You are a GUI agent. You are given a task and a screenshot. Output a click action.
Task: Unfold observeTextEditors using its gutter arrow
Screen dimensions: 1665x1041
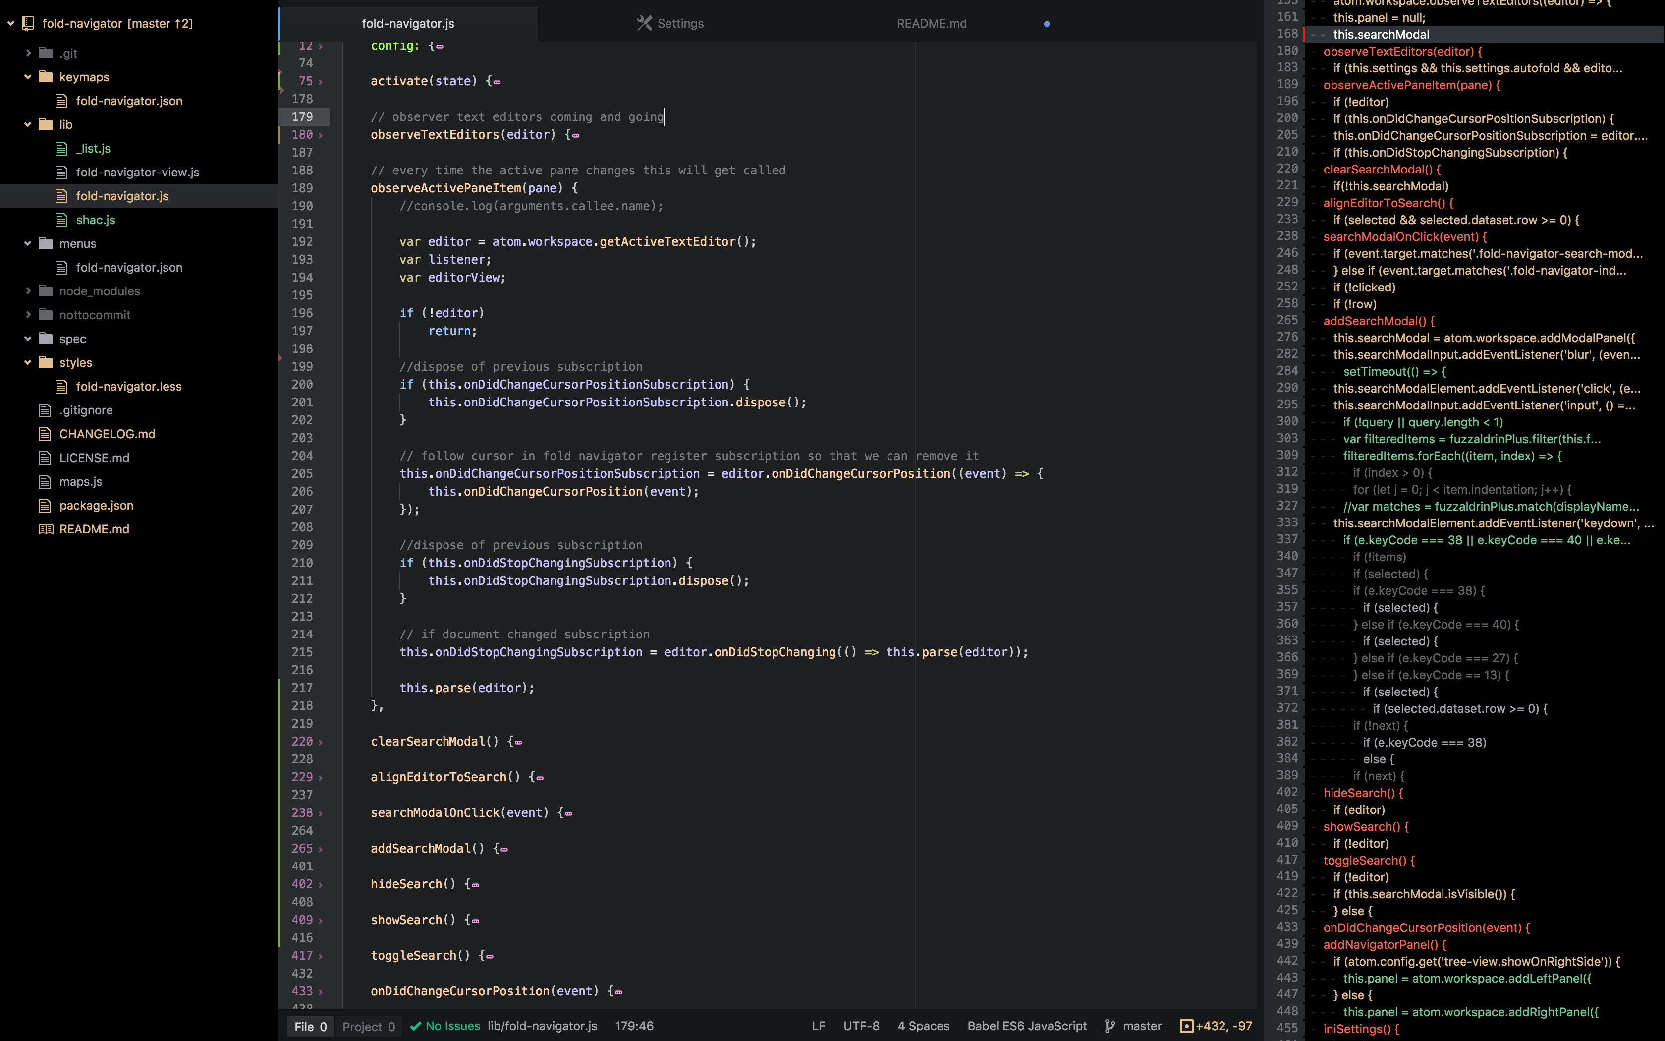(321, 136)
